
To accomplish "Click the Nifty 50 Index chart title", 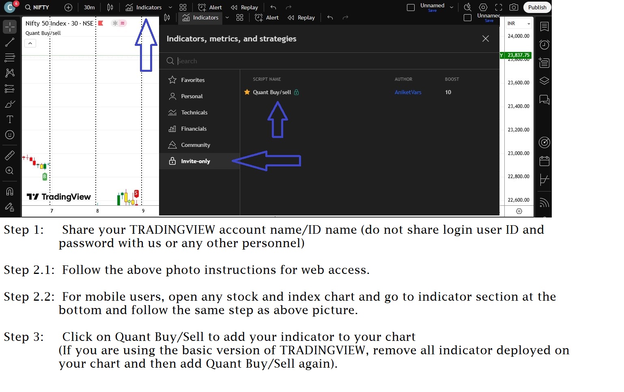I will [59, 24].
